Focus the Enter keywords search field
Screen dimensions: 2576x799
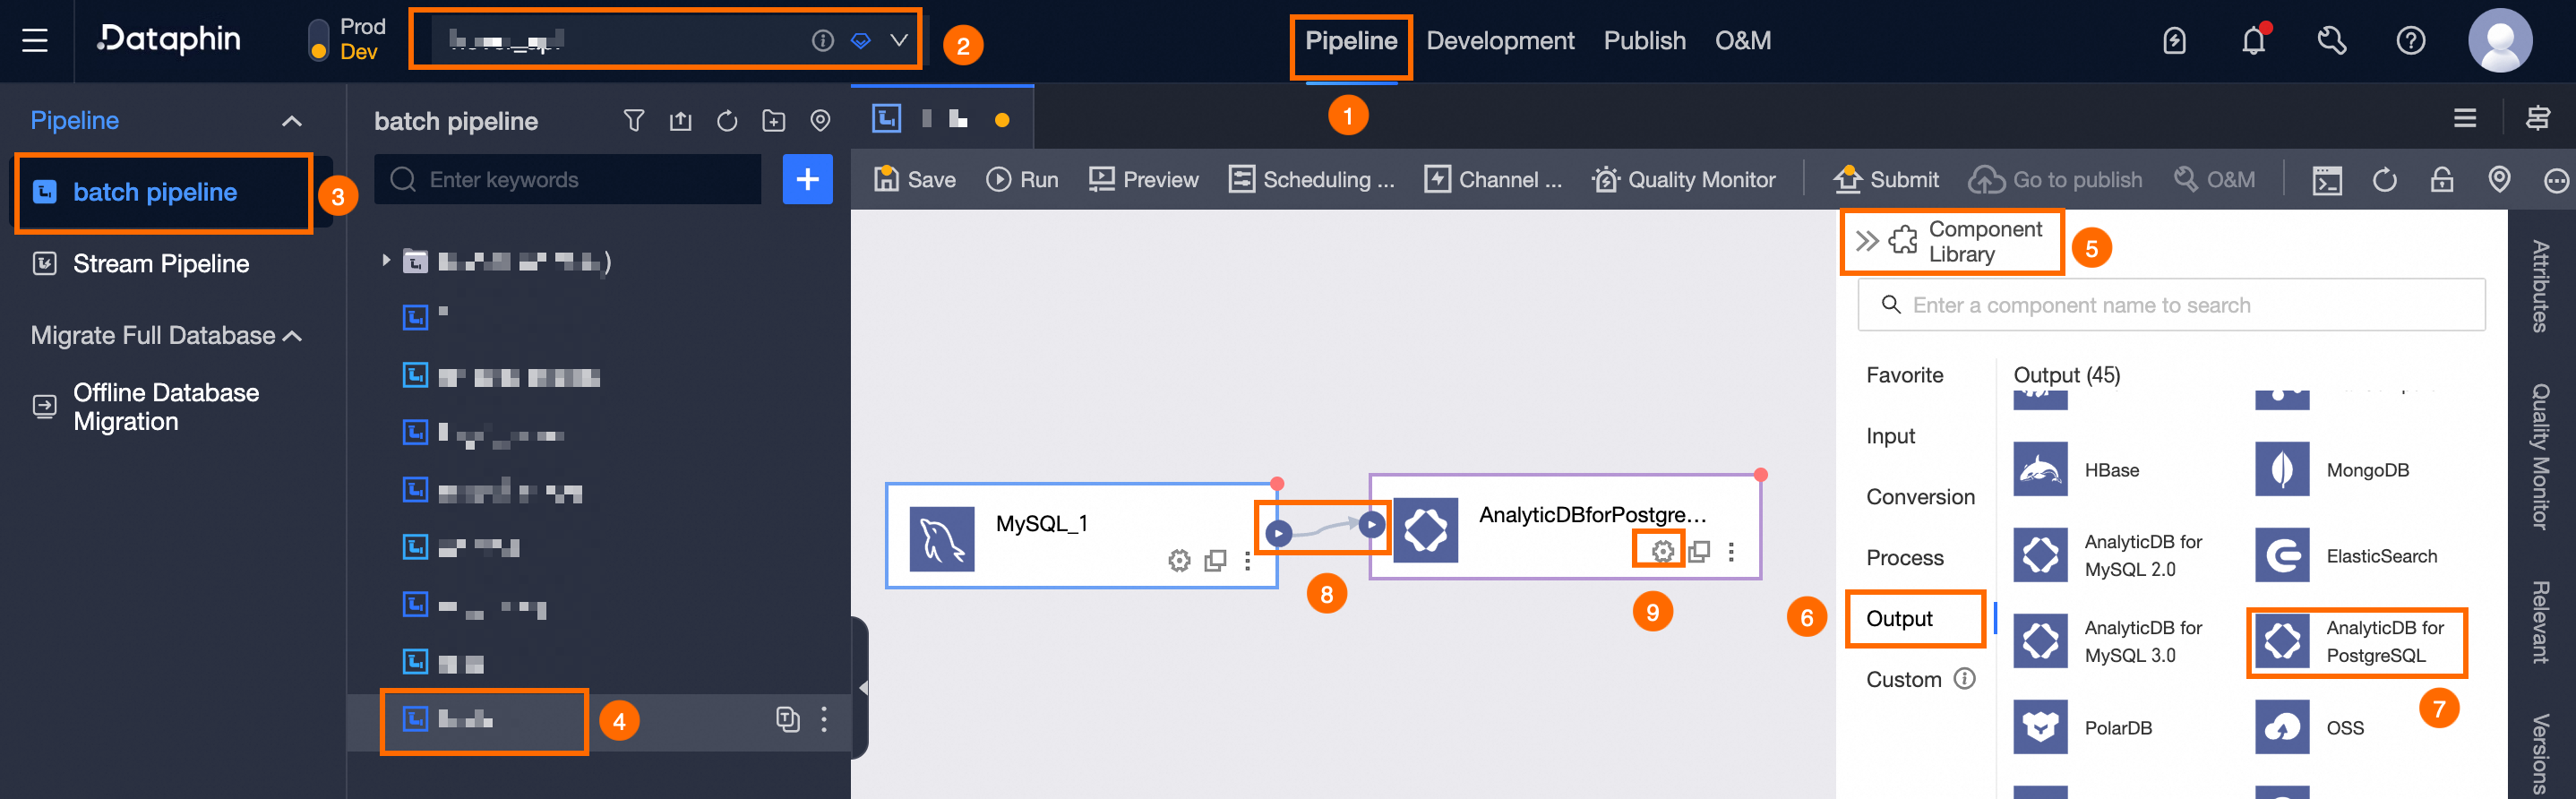567,179
